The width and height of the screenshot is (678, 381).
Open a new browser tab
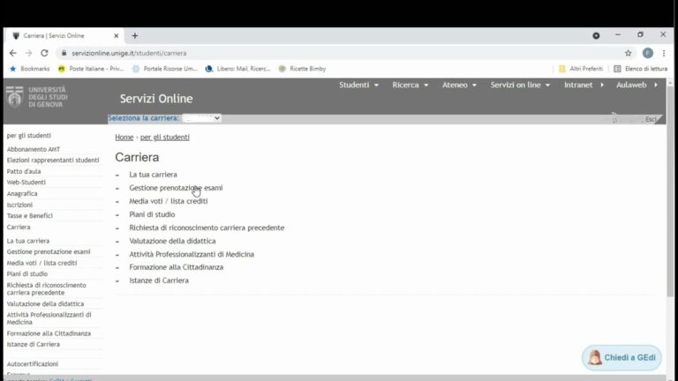tap(135, 36)
